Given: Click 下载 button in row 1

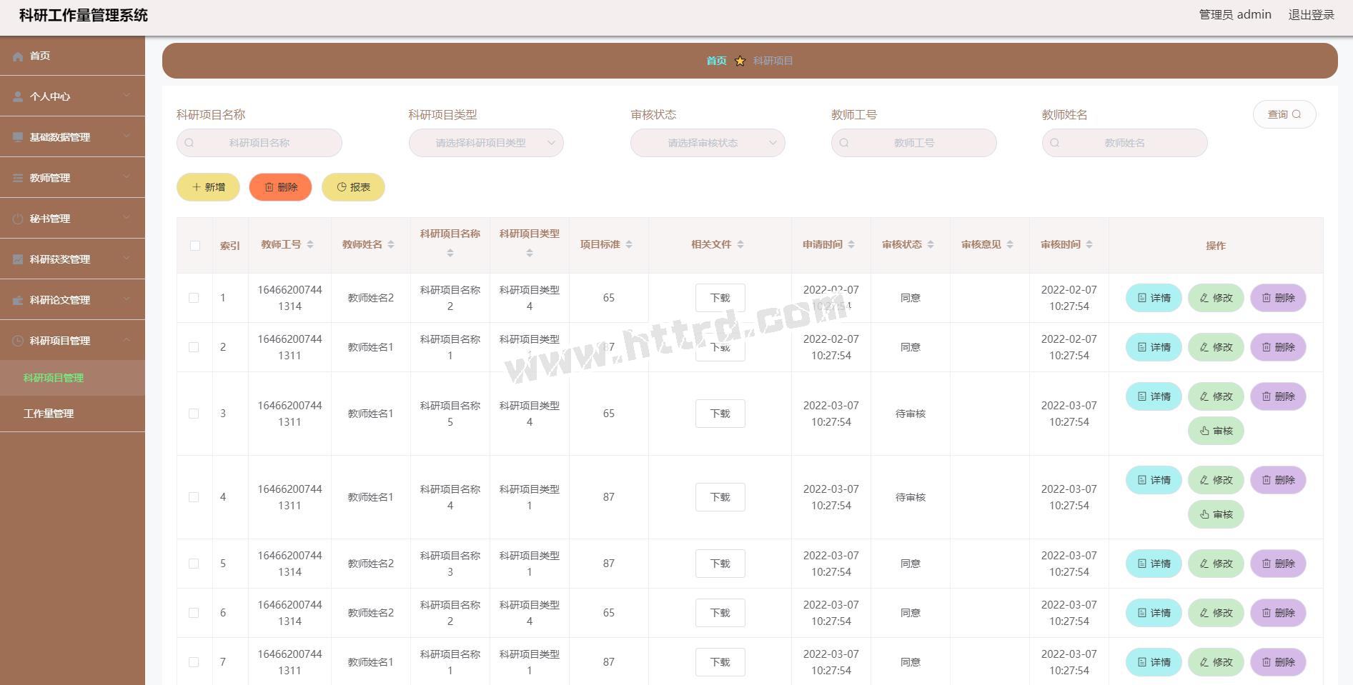Looking at the screenshot, I should [720, 298].
